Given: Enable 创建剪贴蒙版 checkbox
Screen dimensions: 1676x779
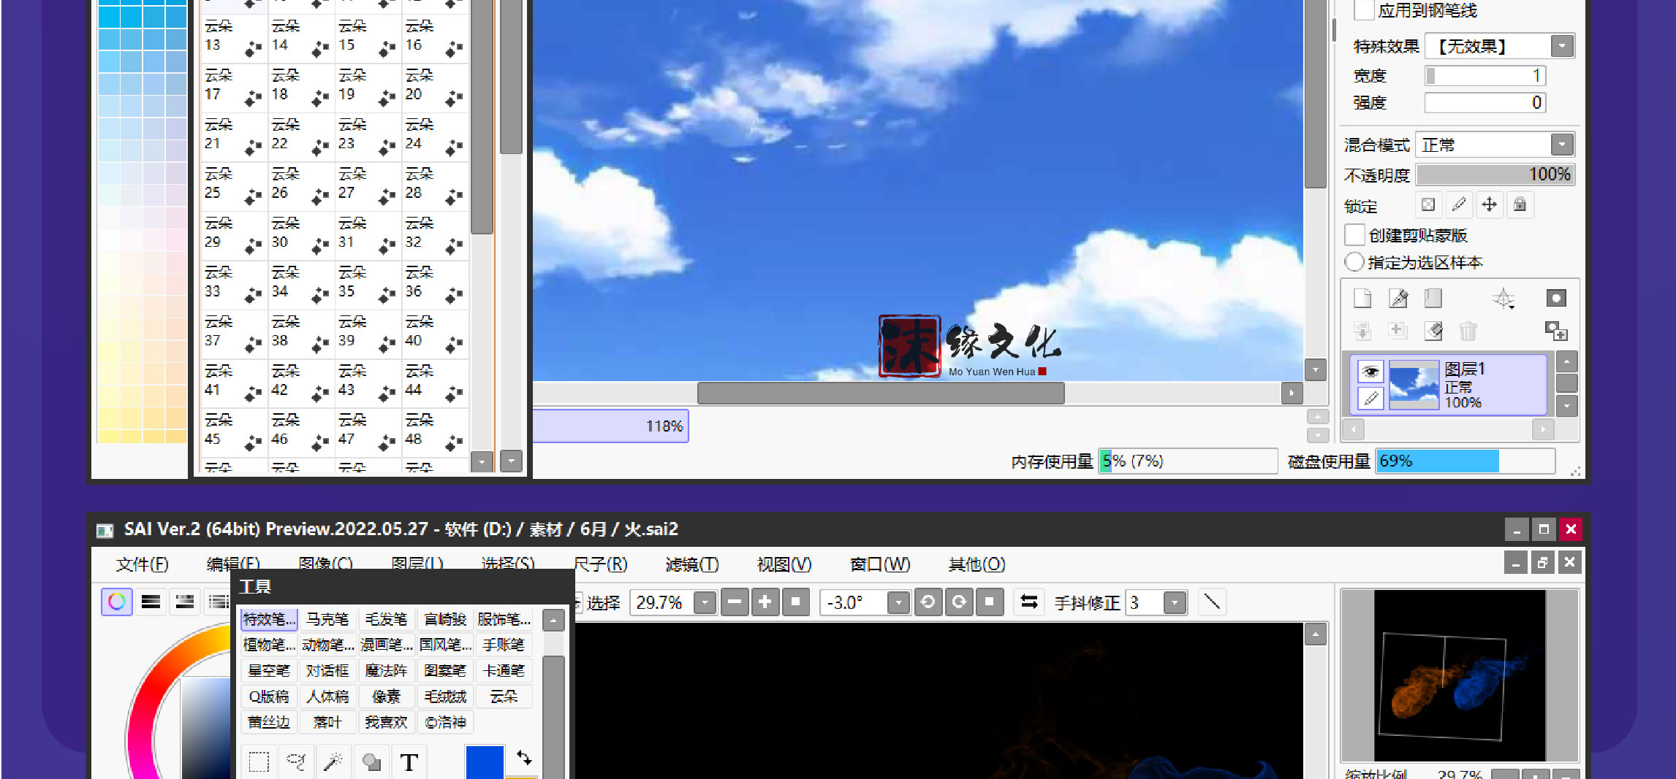Looking at the screenshot, I should 1354,235.
